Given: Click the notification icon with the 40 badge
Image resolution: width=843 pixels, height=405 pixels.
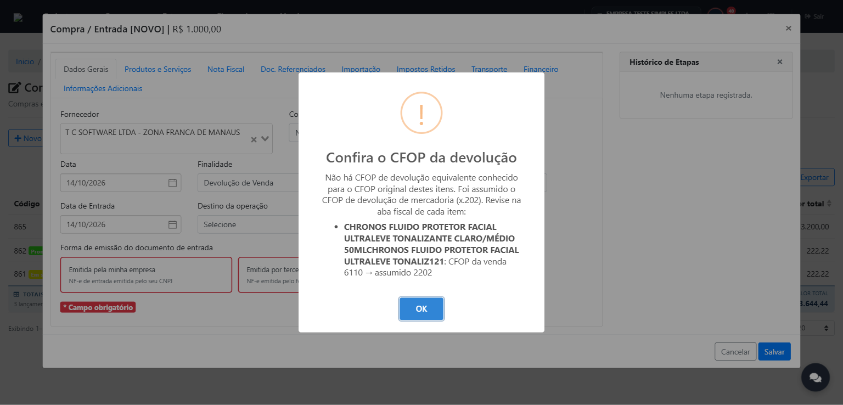Looking at the screenshot, I should [715, 15].
